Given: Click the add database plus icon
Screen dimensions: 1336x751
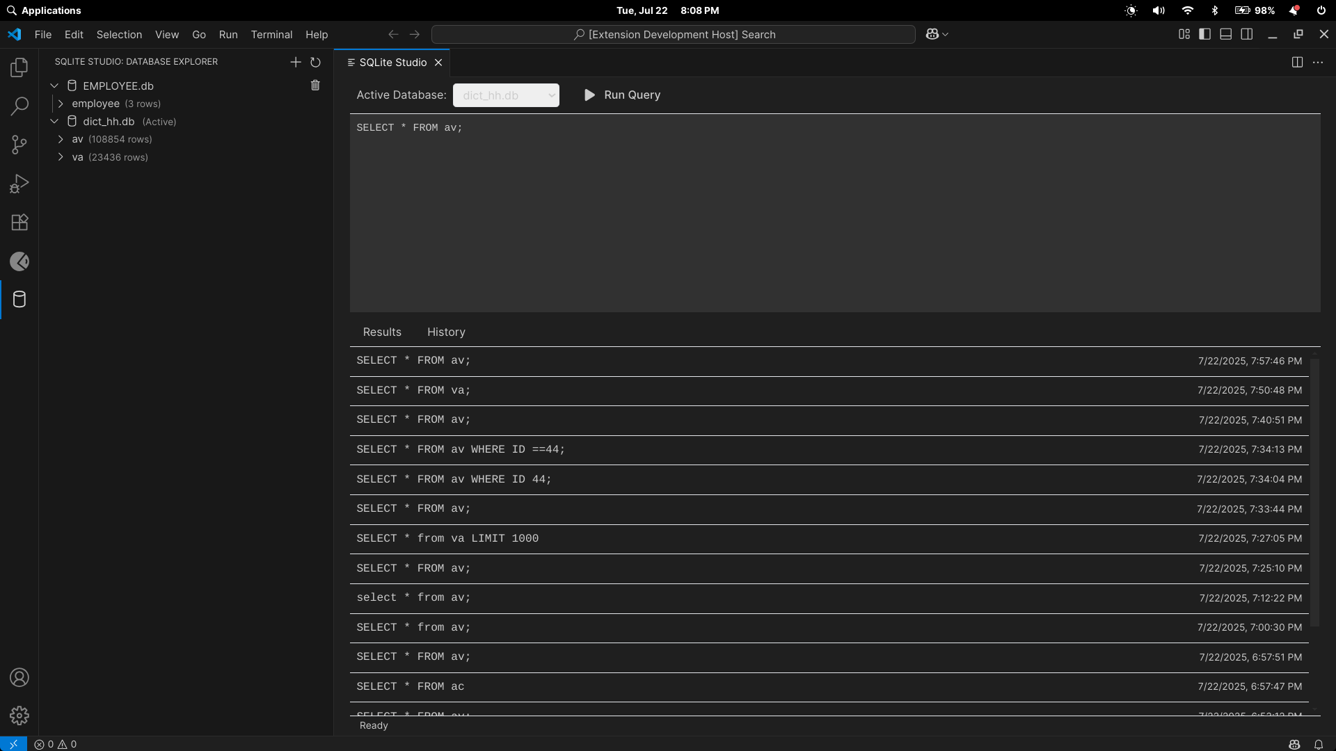Looking at the screenshot, I should tap(296, 63).
